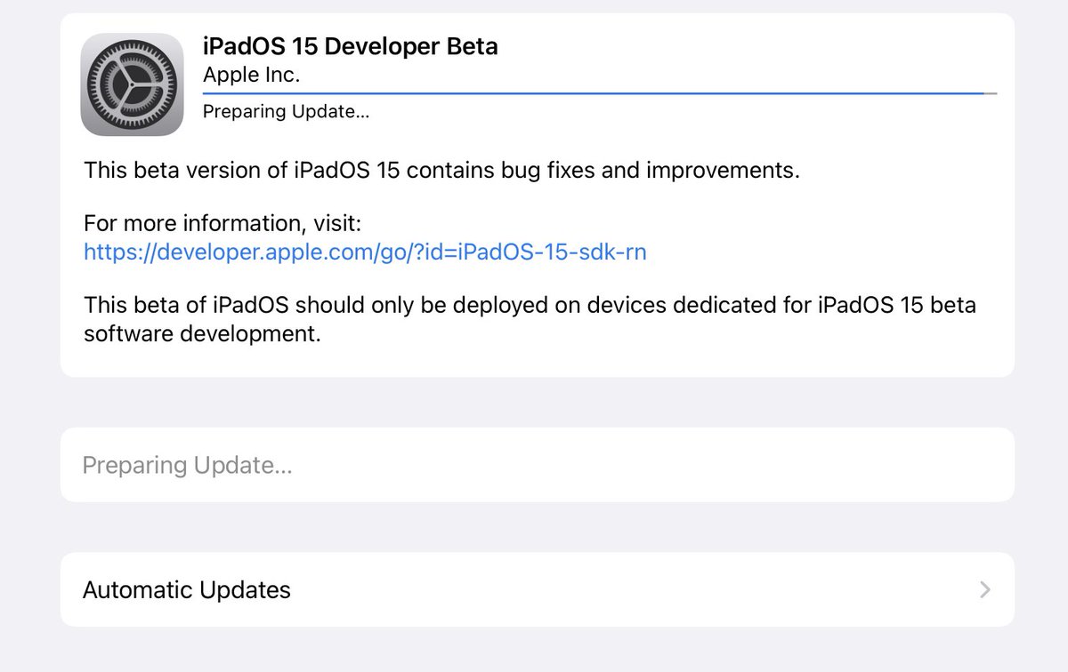Open Automatic Updates settings row
The height and width of the screenshot is (672, 1068).
pos(538,589)
